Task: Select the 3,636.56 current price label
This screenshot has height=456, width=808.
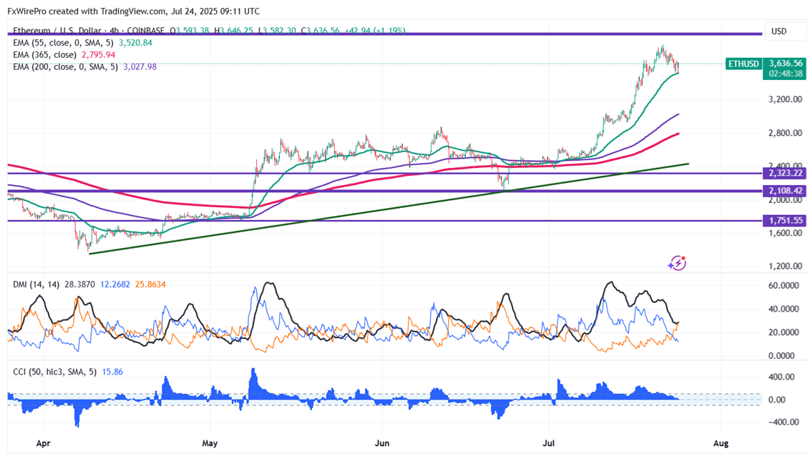Action: [x=785, y=64]
